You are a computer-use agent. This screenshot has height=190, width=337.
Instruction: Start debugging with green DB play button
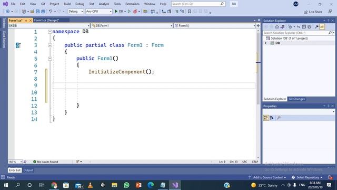(x=119, y=12)
